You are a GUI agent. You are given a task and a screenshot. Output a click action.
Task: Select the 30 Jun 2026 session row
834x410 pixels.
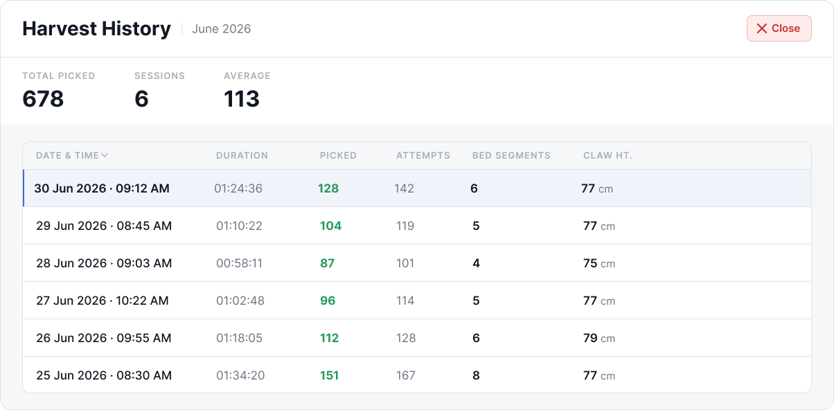[x=417, y=188]
